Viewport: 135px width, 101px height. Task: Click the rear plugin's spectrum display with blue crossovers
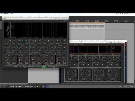[x=95, y=50]
